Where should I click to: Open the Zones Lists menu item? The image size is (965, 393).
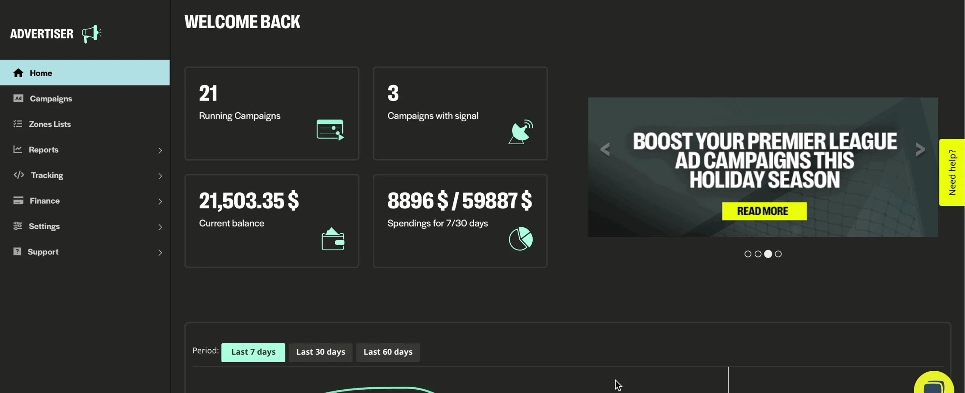(x=85, y=124)
